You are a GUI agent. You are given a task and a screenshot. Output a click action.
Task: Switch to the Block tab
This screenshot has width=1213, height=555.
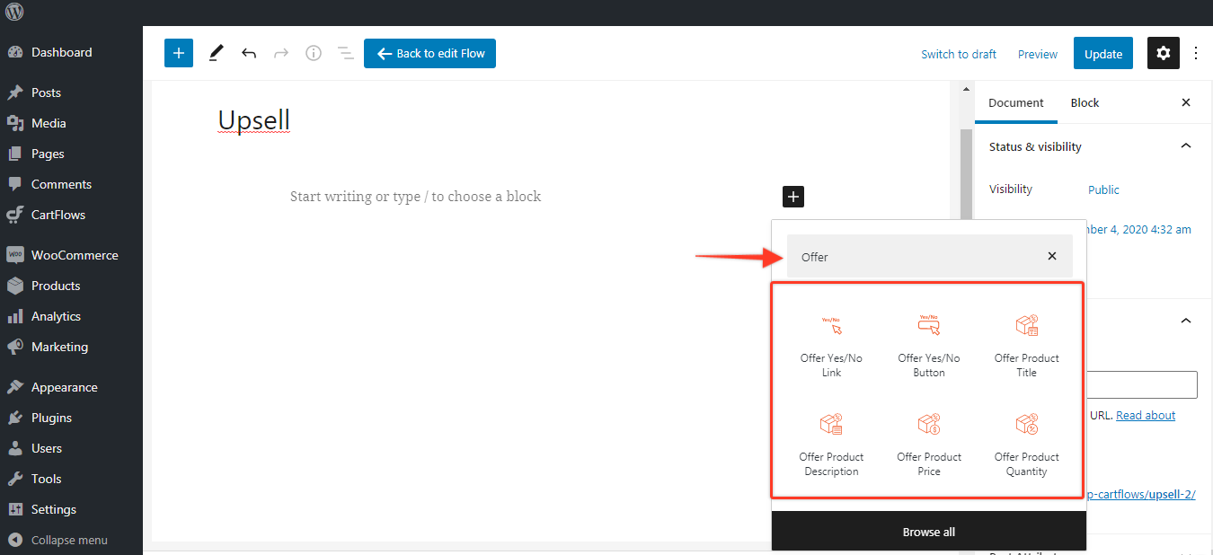tap(1085, 102)
